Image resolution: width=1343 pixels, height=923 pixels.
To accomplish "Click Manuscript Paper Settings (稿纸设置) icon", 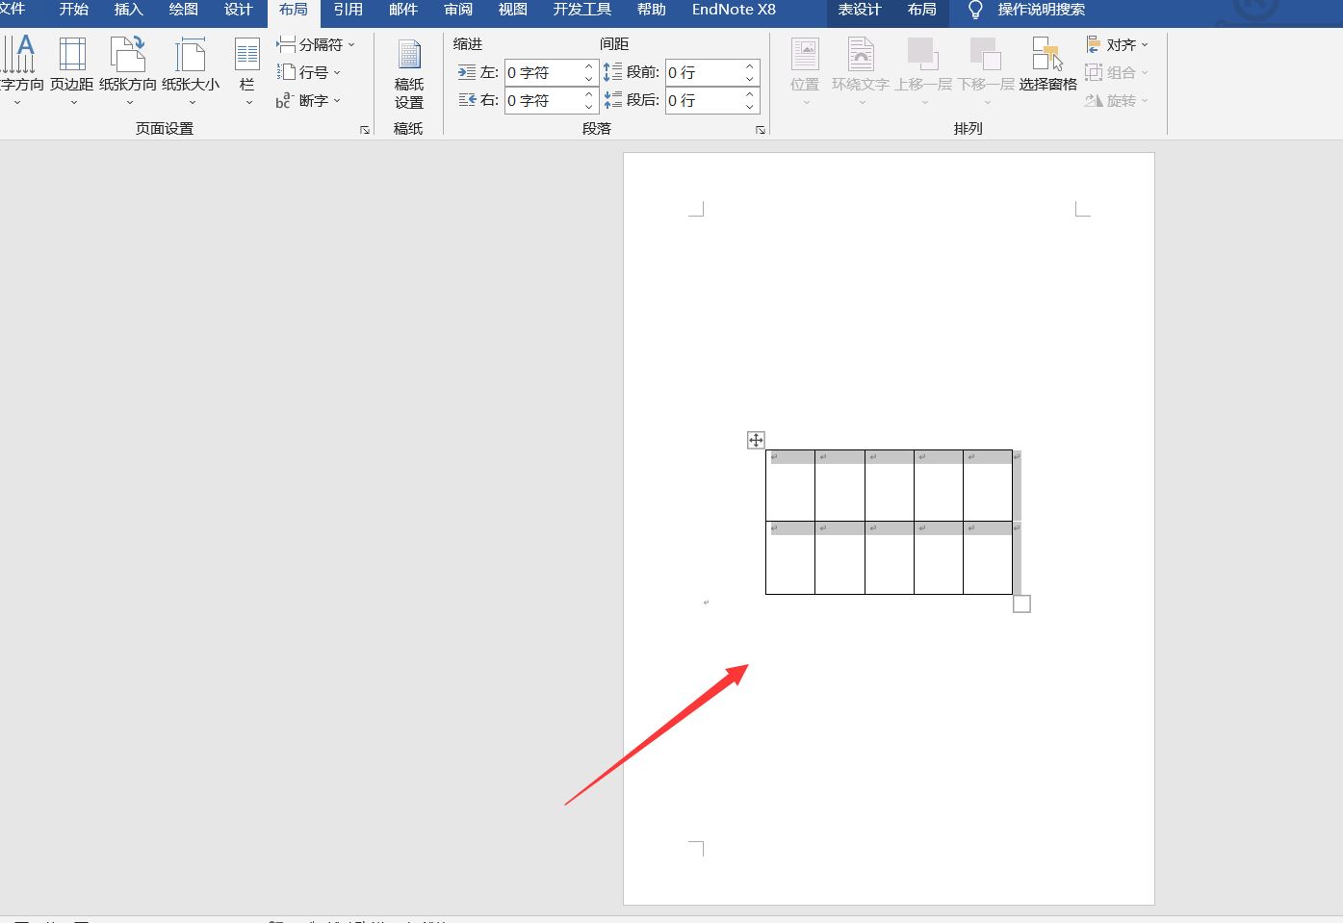I will (x=409, y=74).
